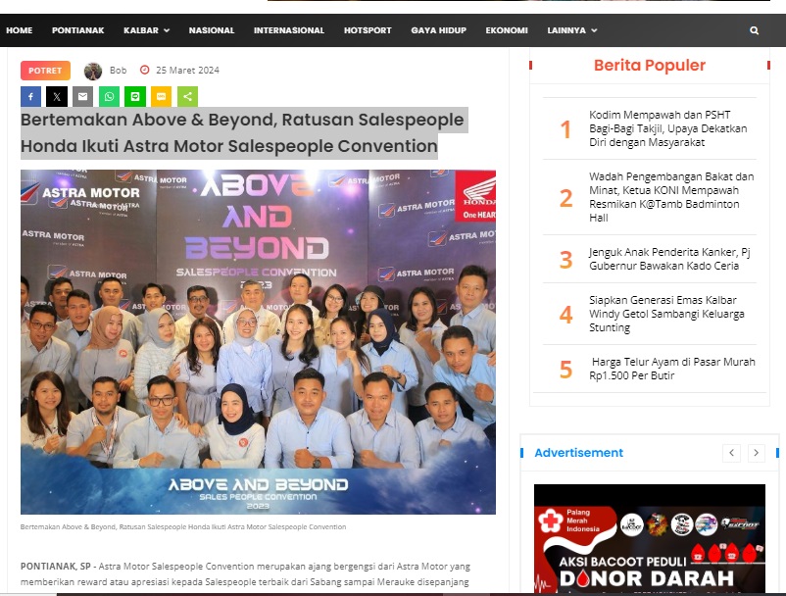Screen dimensions: 786x596
Task: Open the green general share icon
Action: click(187, 97)
